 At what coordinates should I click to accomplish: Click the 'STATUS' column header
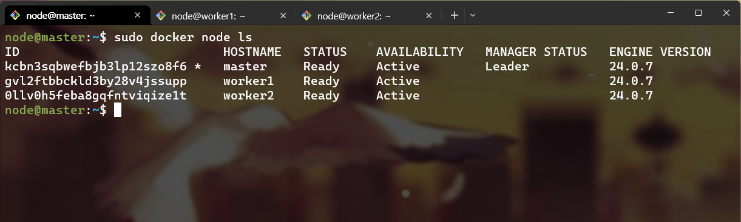click(x=325, y=52)
